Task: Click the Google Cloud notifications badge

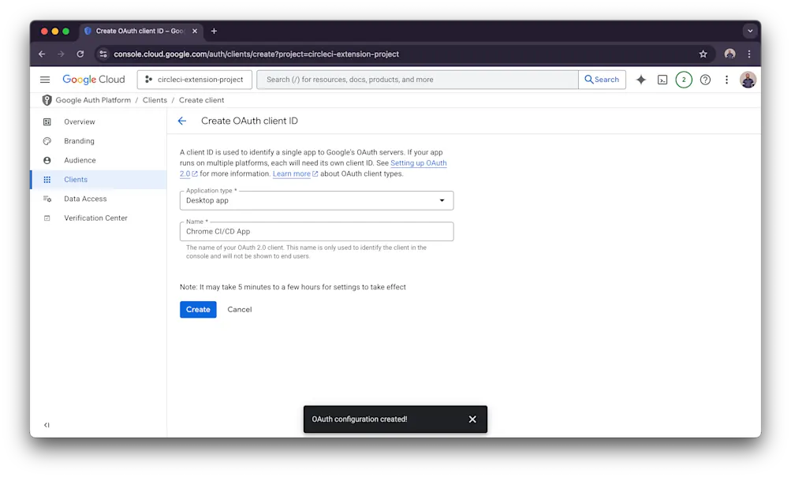Action: [x=683, y=80]
